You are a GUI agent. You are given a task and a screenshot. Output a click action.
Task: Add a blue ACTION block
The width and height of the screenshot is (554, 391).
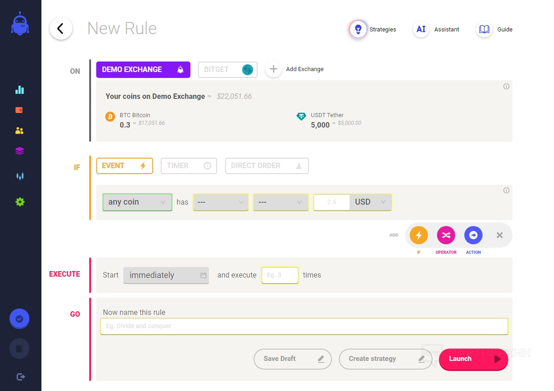pyautogui.click(x=473, y=235)
